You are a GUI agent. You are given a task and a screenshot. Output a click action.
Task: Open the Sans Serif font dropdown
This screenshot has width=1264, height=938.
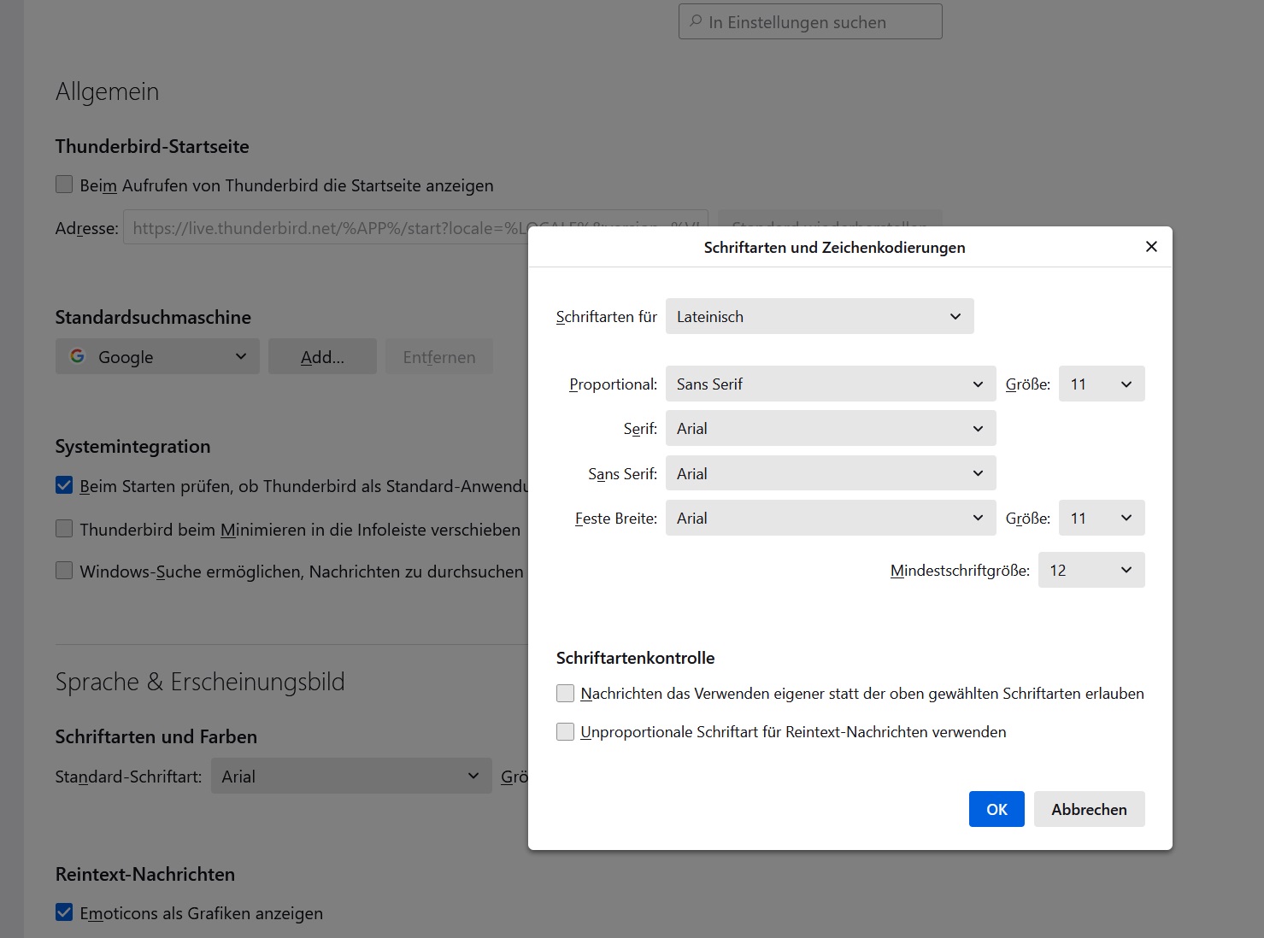point(830,473)
